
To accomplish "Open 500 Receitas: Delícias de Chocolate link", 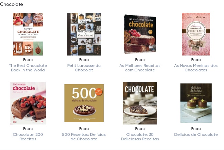I will click(x=84, y=137).
